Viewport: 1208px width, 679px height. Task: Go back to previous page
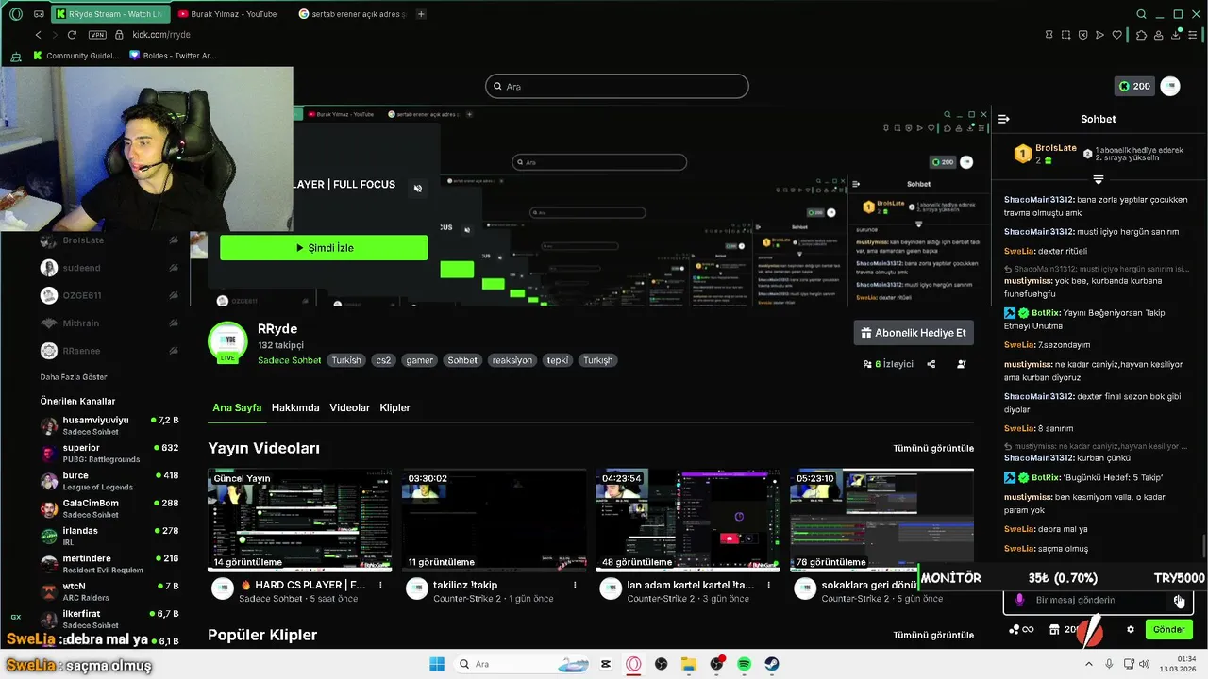(x=39, y=35)
